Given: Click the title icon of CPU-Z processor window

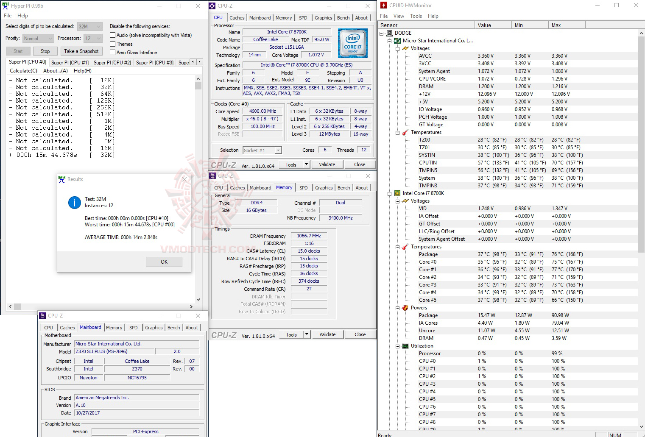Looking at the screenshot, I should (x=212, y=6).
